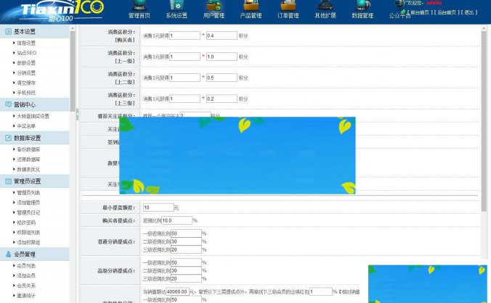The height and width of the screenshot is (303, 491).
Task: Click the sidebar vertical scrollbar
Action: point(73,70)
